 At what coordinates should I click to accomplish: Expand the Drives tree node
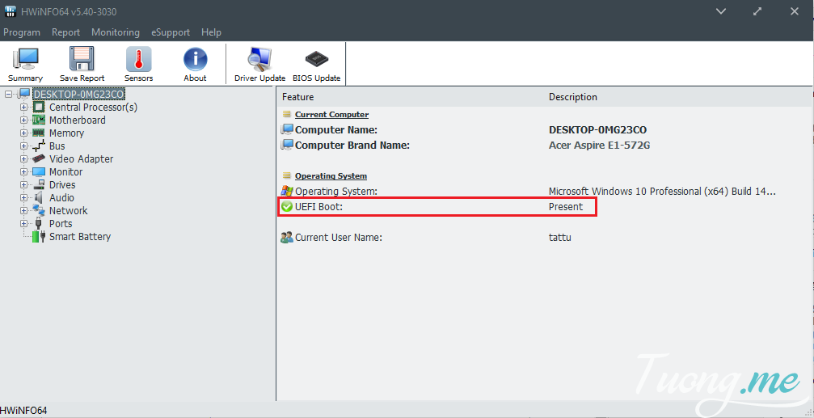(x=24, y=185)
